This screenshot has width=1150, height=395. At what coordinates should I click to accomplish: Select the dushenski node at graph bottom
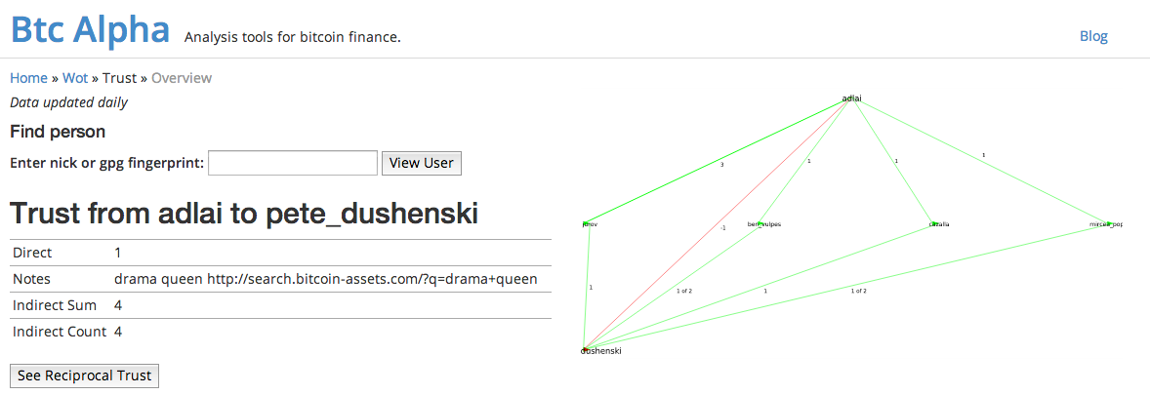(600, 351)
